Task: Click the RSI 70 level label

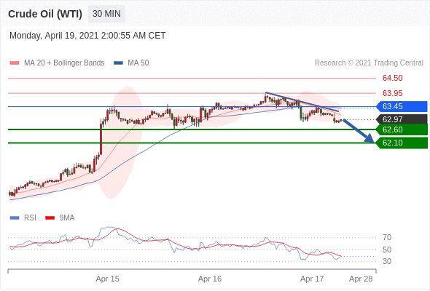Action: [x=387, y=237]
